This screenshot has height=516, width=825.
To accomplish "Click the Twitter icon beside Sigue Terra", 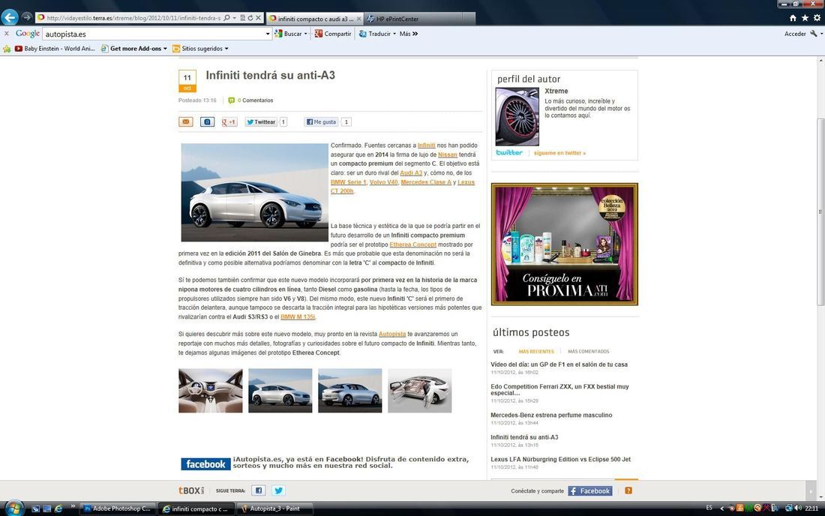I will click(x=278, y=490).
